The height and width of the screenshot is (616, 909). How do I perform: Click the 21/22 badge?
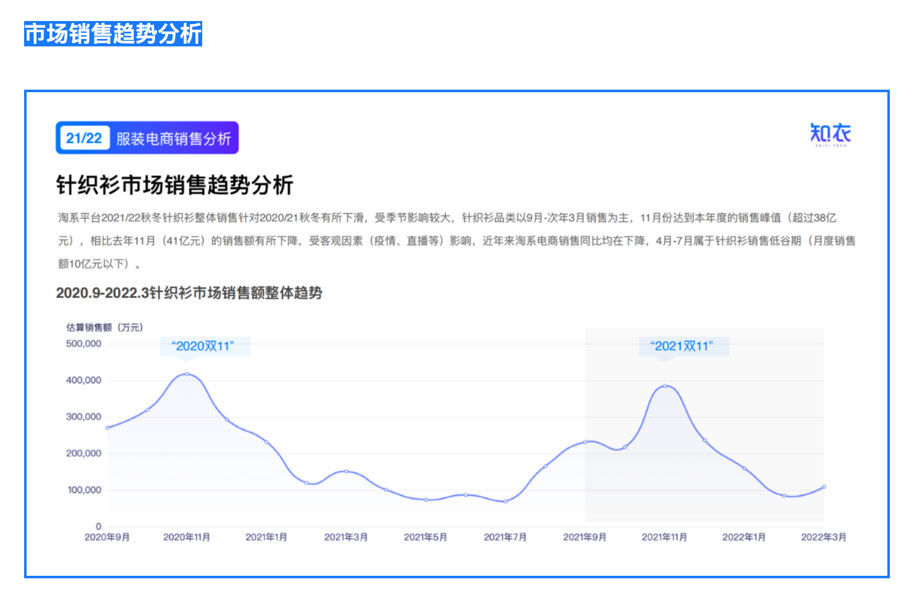(x=83, y=138)
